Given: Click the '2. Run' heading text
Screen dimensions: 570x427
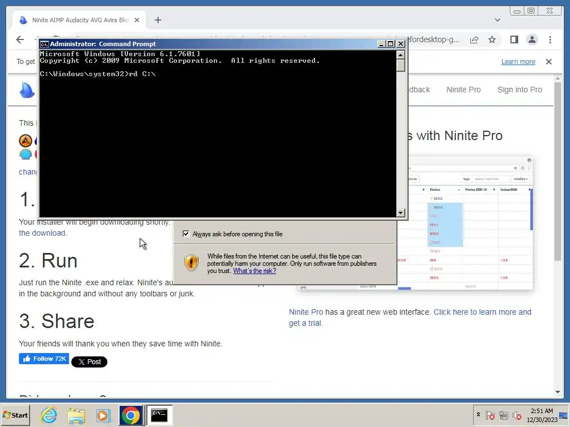Looking at the screenshot, I should [48, 260].
